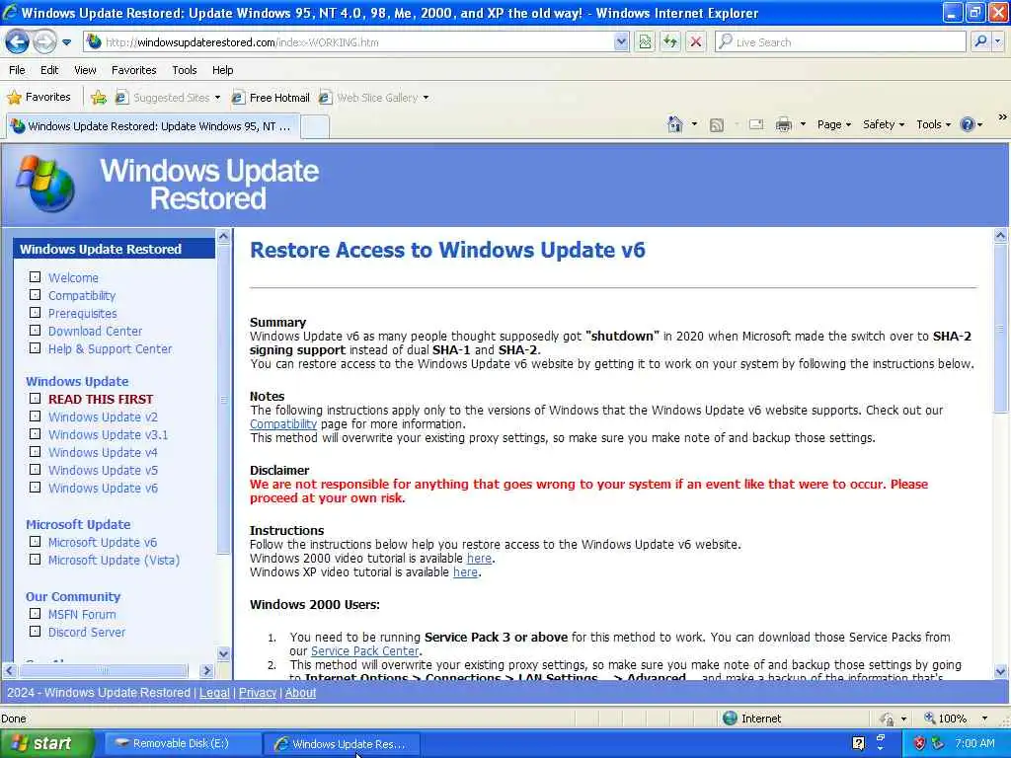Click the main page scroll down arrow
The width and height of the screenshot is (1011, 758).
(1000, 671)
